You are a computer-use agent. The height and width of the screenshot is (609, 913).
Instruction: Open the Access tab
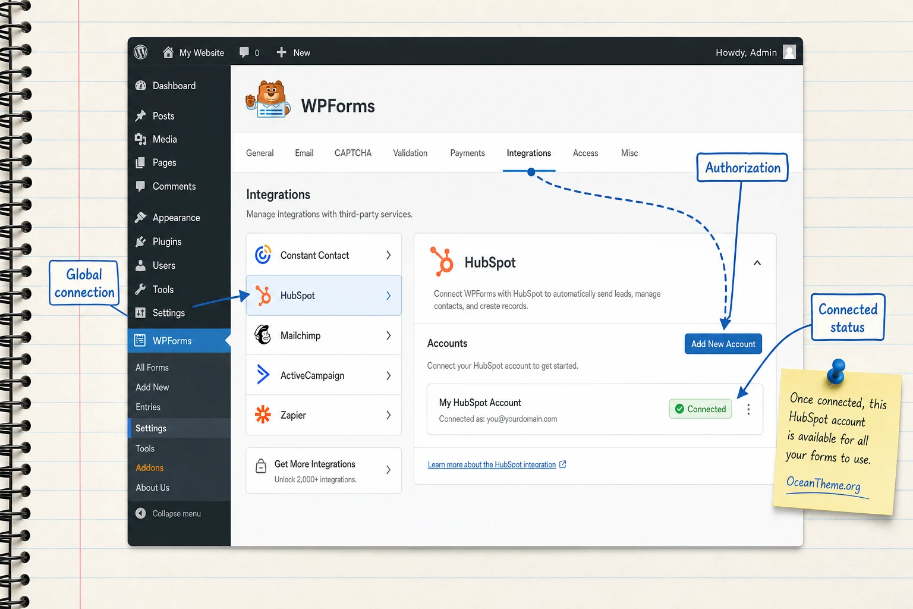(585, 153)
